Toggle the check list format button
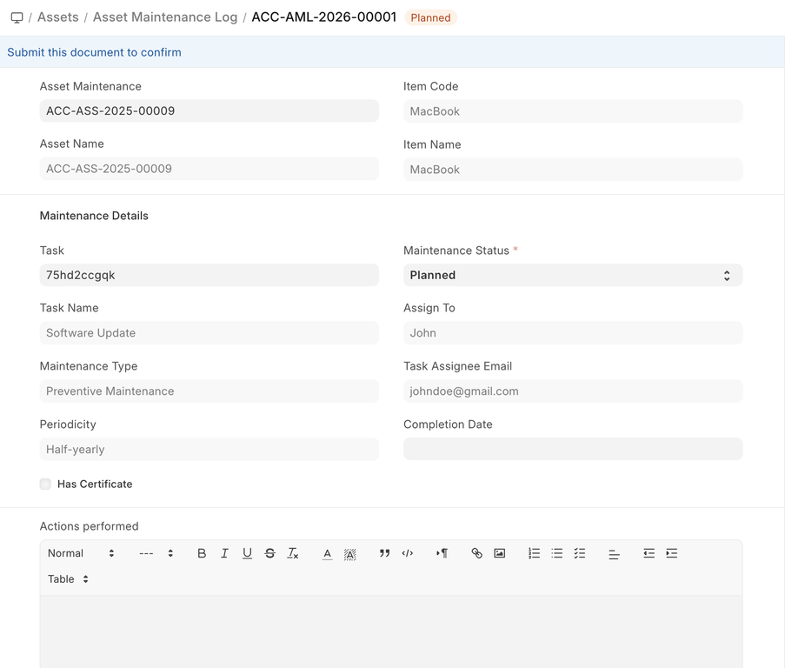This screenshot has width=785, height=668. point(580,553)
